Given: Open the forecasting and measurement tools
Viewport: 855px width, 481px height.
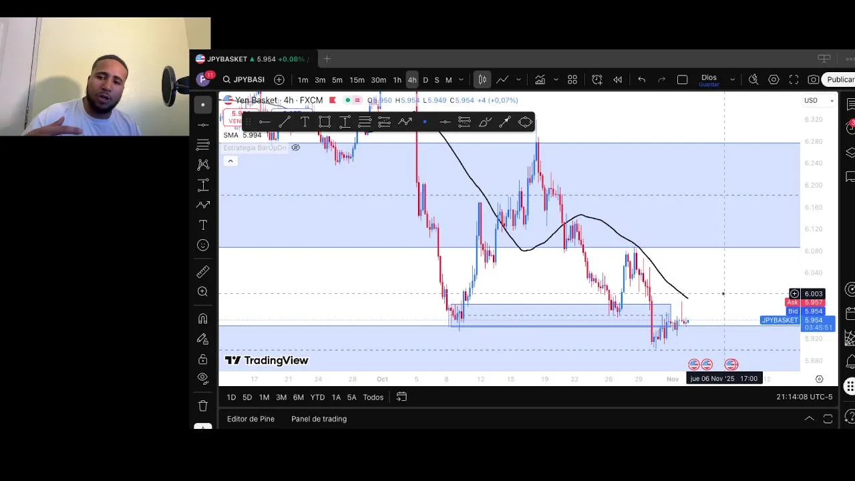Looking at the screenshot, I should click(x=203, y=185).
